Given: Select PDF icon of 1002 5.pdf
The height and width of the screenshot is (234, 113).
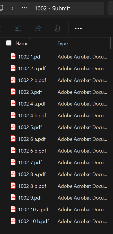Looking at the screenshot, I should [x=13, y=127].
